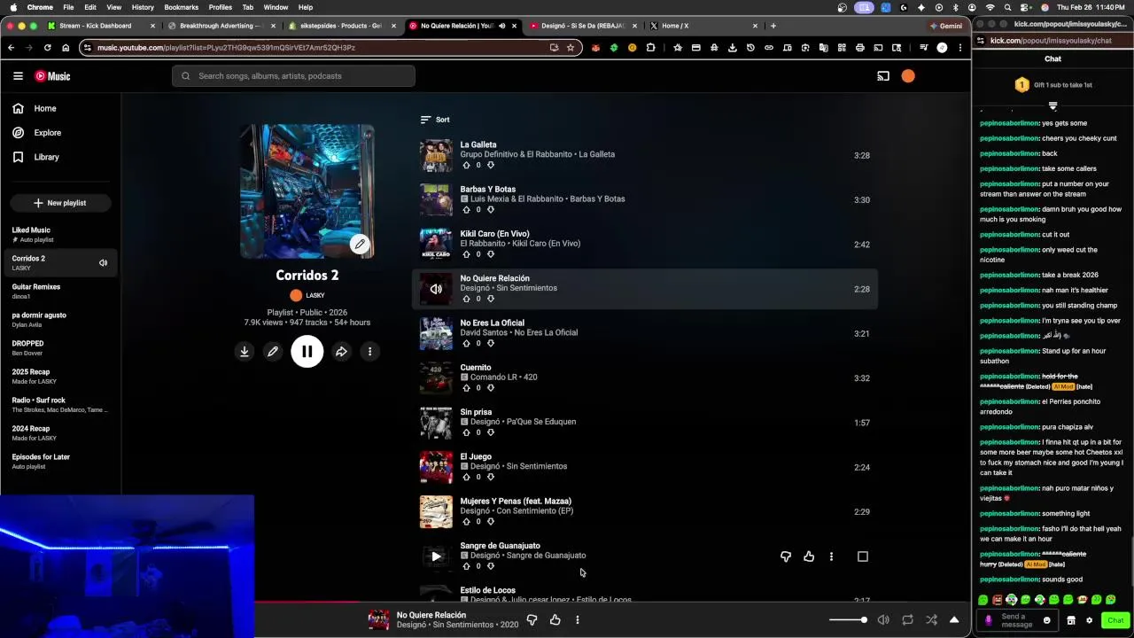Expand the now playing page arrow

click(954, 620)
